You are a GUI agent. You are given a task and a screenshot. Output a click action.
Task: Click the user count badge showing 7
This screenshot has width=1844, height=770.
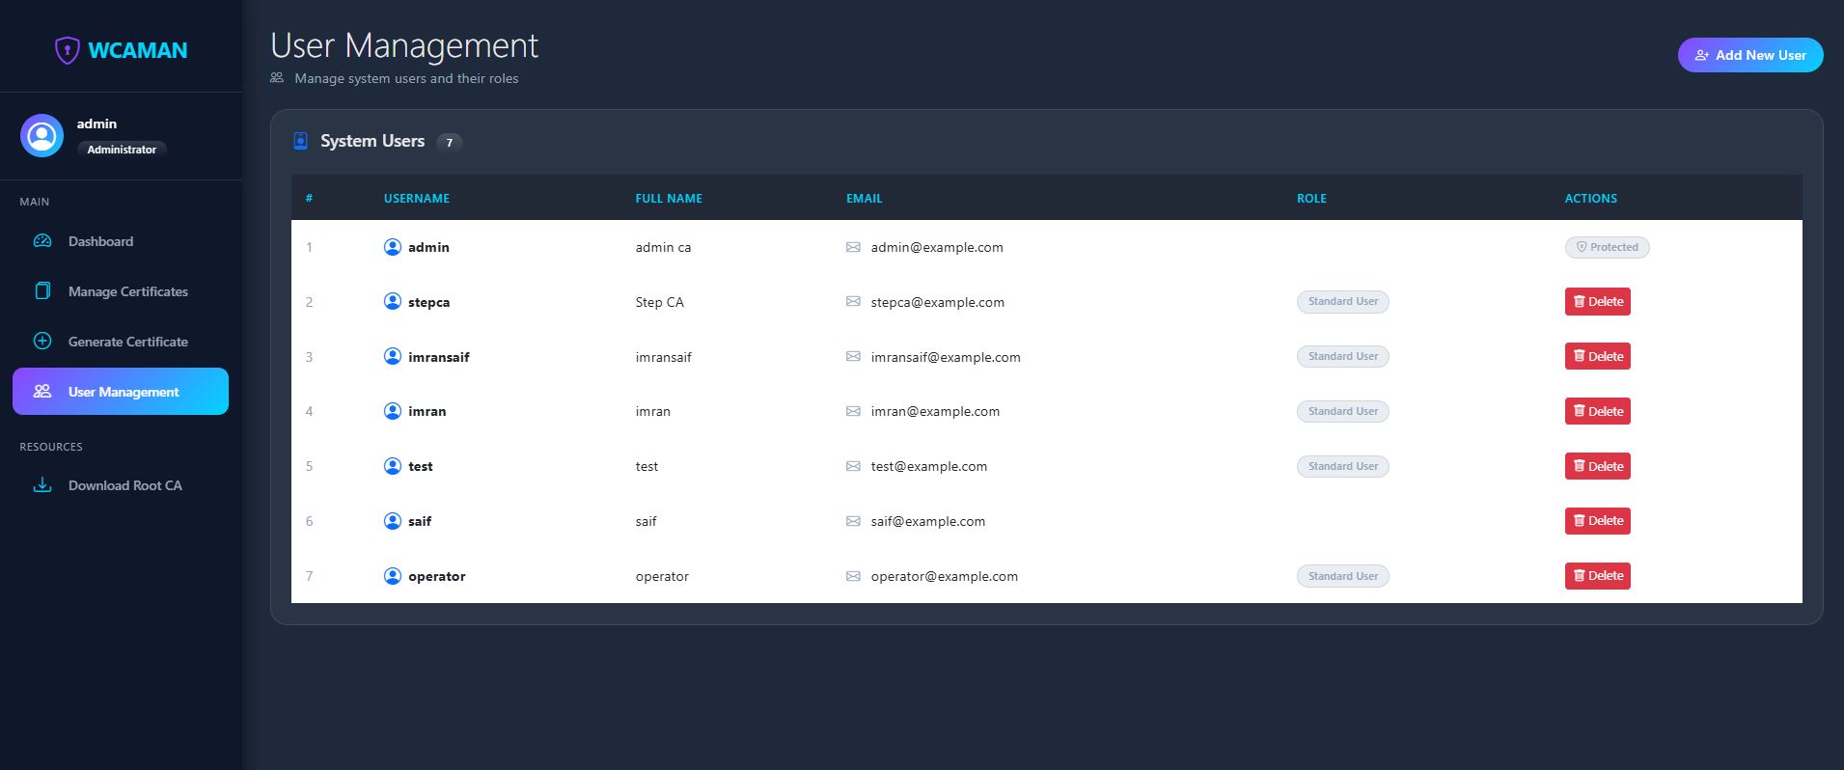(449, 143)
